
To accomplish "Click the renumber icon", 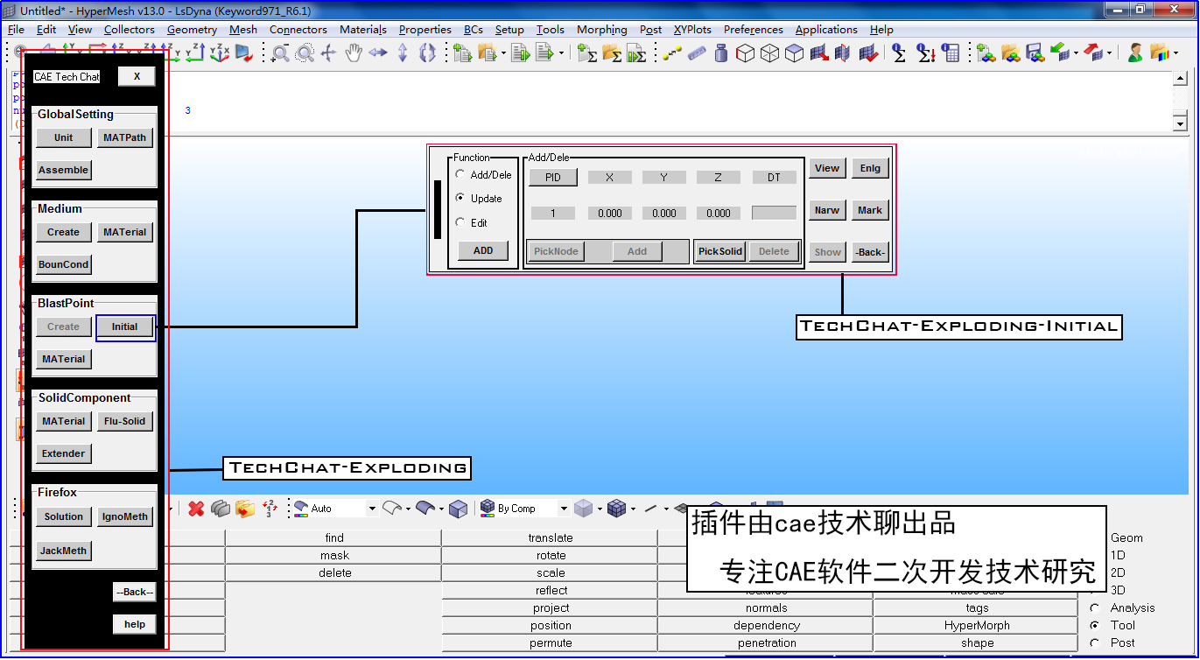I will (x=270, y=509).
